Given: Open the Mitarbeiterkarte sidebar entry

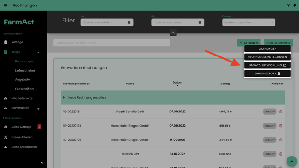Looking at the screenshot, I should [22, 98].
